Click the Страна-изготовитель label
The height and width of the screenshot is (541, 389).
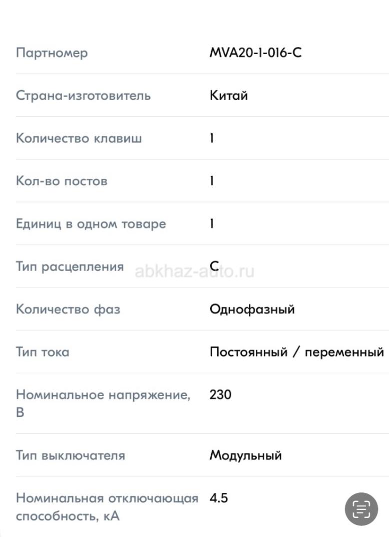click(83, 95)
